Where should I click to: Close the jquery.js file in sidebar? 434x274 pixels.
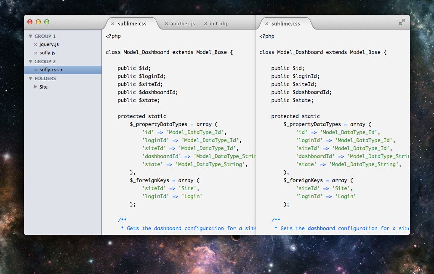pos(35,45)
